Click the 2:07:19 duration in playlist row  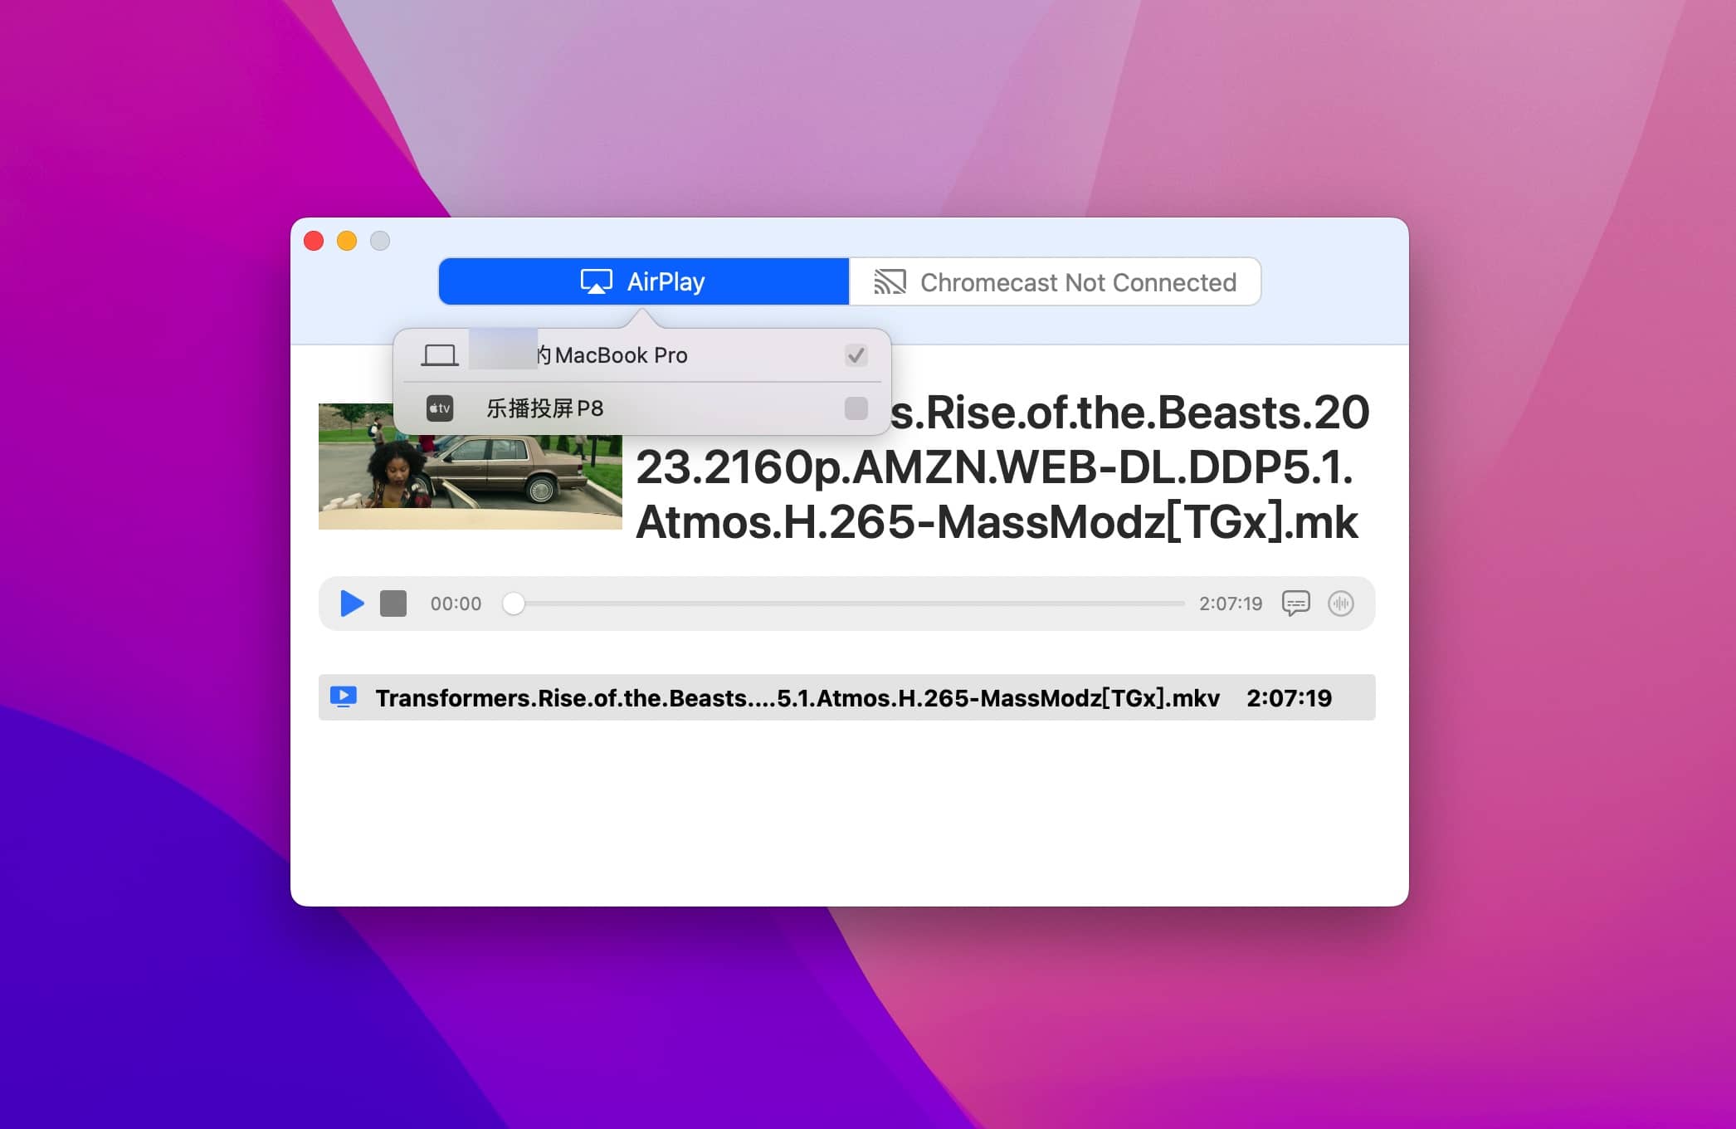1289,697
